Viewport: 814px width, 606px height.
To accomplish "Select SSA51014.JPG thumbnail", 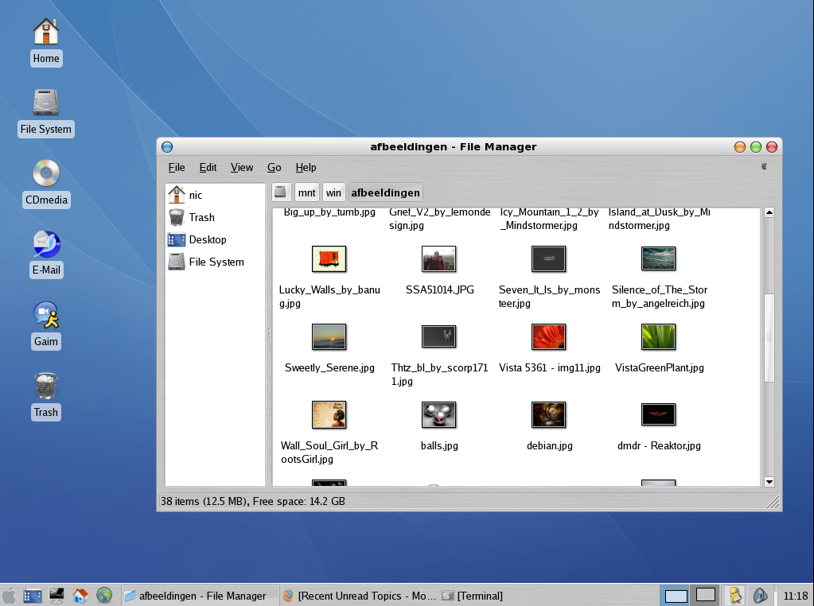I will 438,259.
